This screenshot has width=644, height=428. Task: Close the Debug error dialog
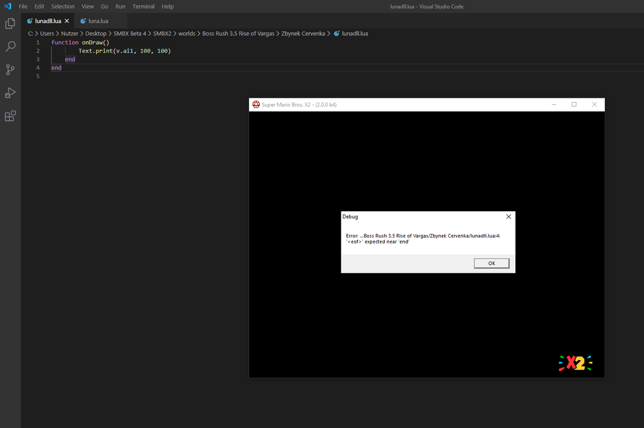point(508,217)
